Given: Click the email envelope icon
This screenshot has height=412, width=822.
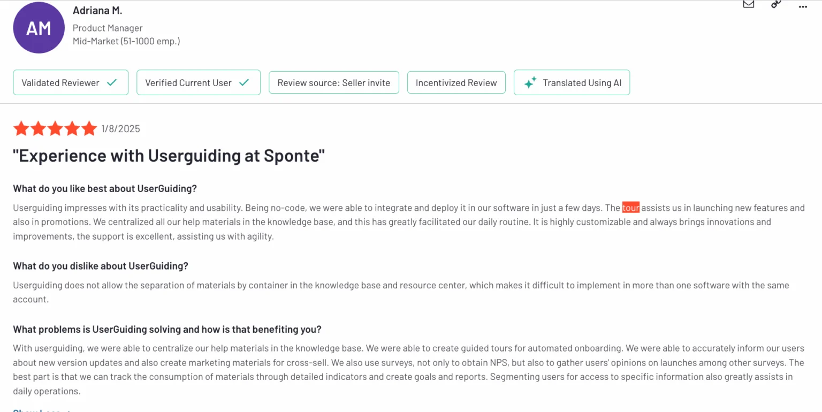Looking at the screenshot, I should tap(749, 4).
